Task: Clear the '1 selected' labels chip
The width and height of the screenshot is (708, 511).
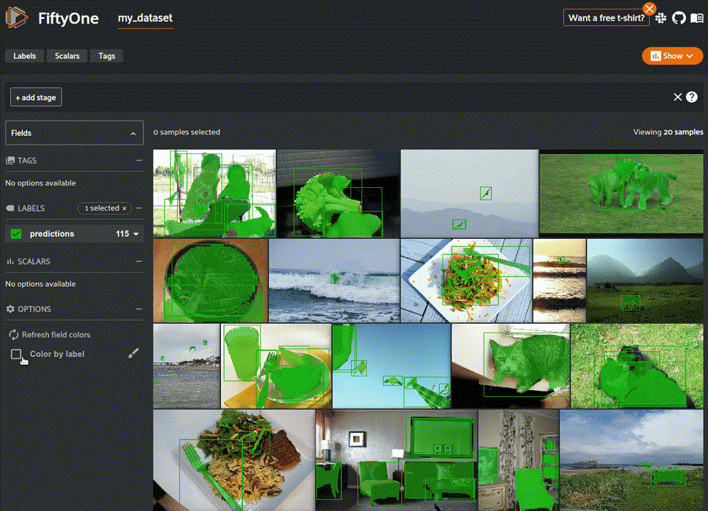Action: click(x=124, y=208)
